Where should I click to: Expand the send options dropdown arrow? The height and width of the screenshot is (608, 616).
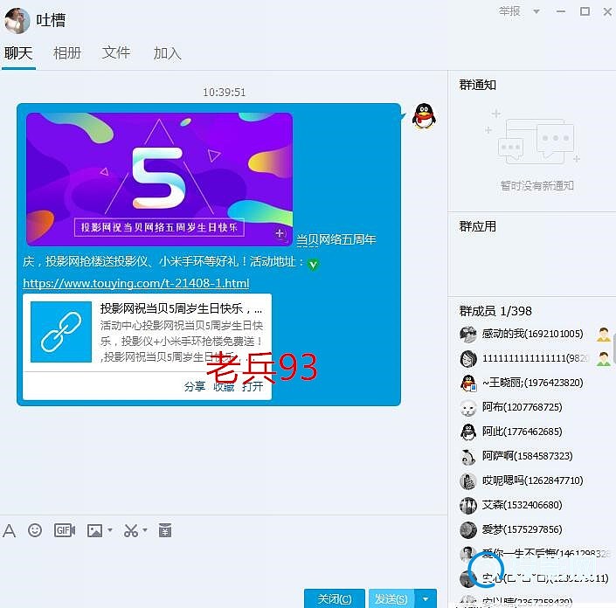click(426, 598)
